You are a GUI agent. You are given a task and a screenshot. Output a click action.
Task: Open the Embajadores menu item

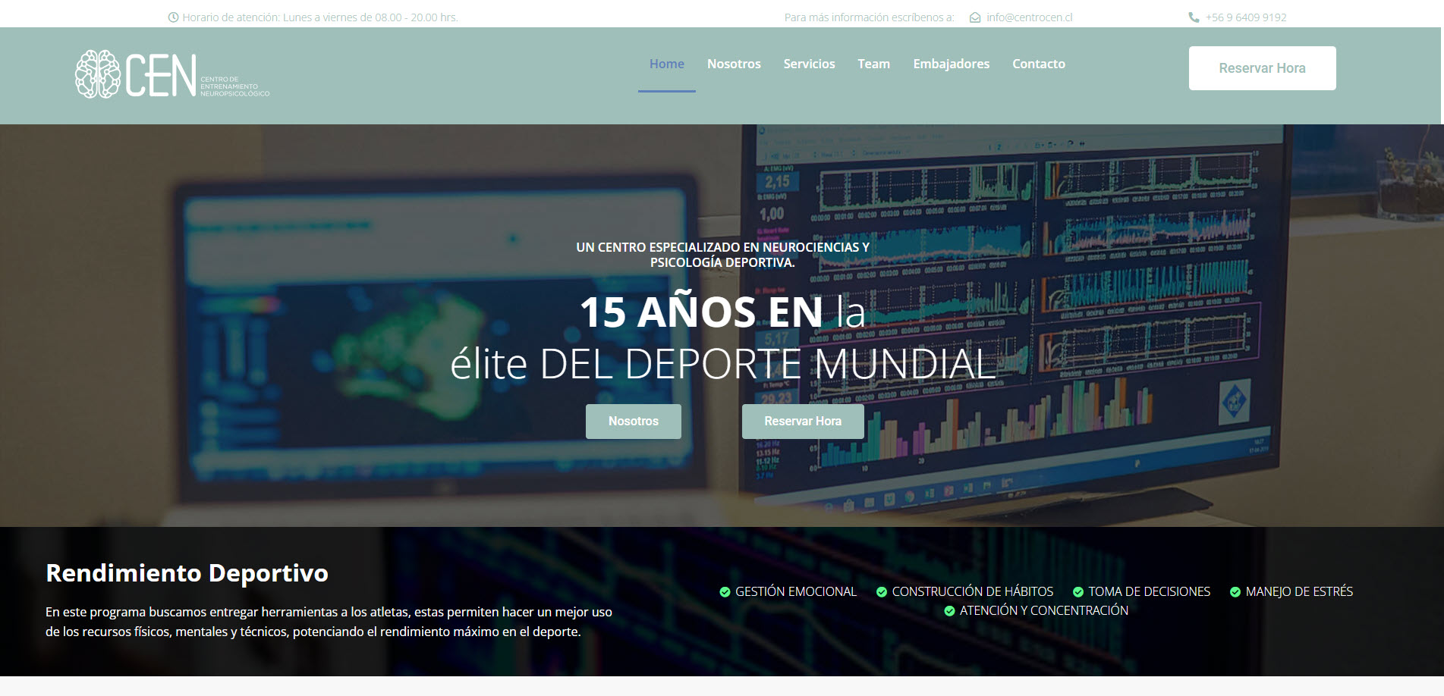coord(951,64)
